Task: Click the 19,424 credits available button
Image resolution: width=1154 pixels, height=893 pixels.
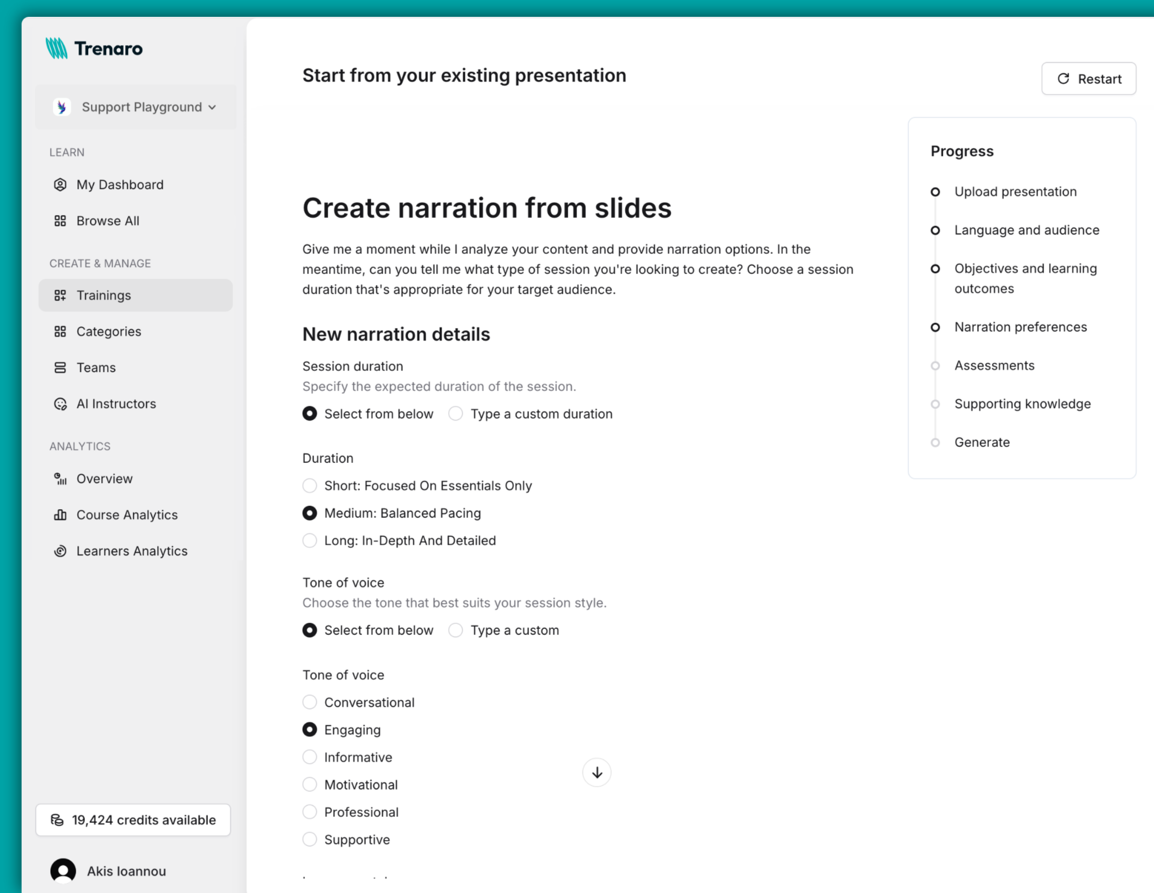Action: 133,819
